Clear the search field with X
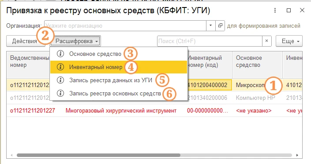This screenshot has width=311, height=164. point(267,41)
